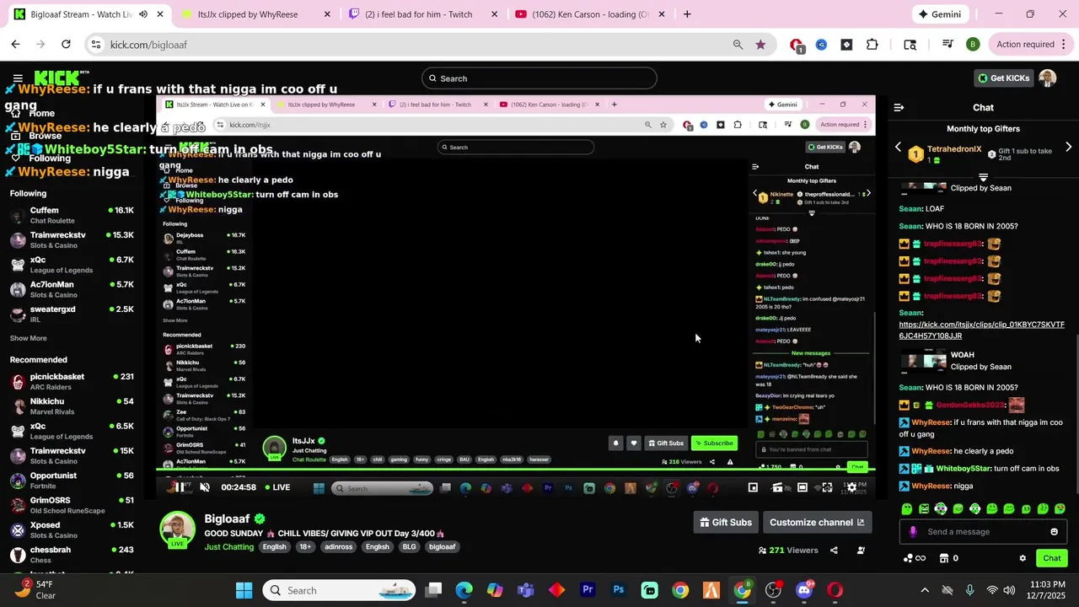1079x607 pixels.
Task: Click the purple mic icon in message box
Action: point(913,532)
